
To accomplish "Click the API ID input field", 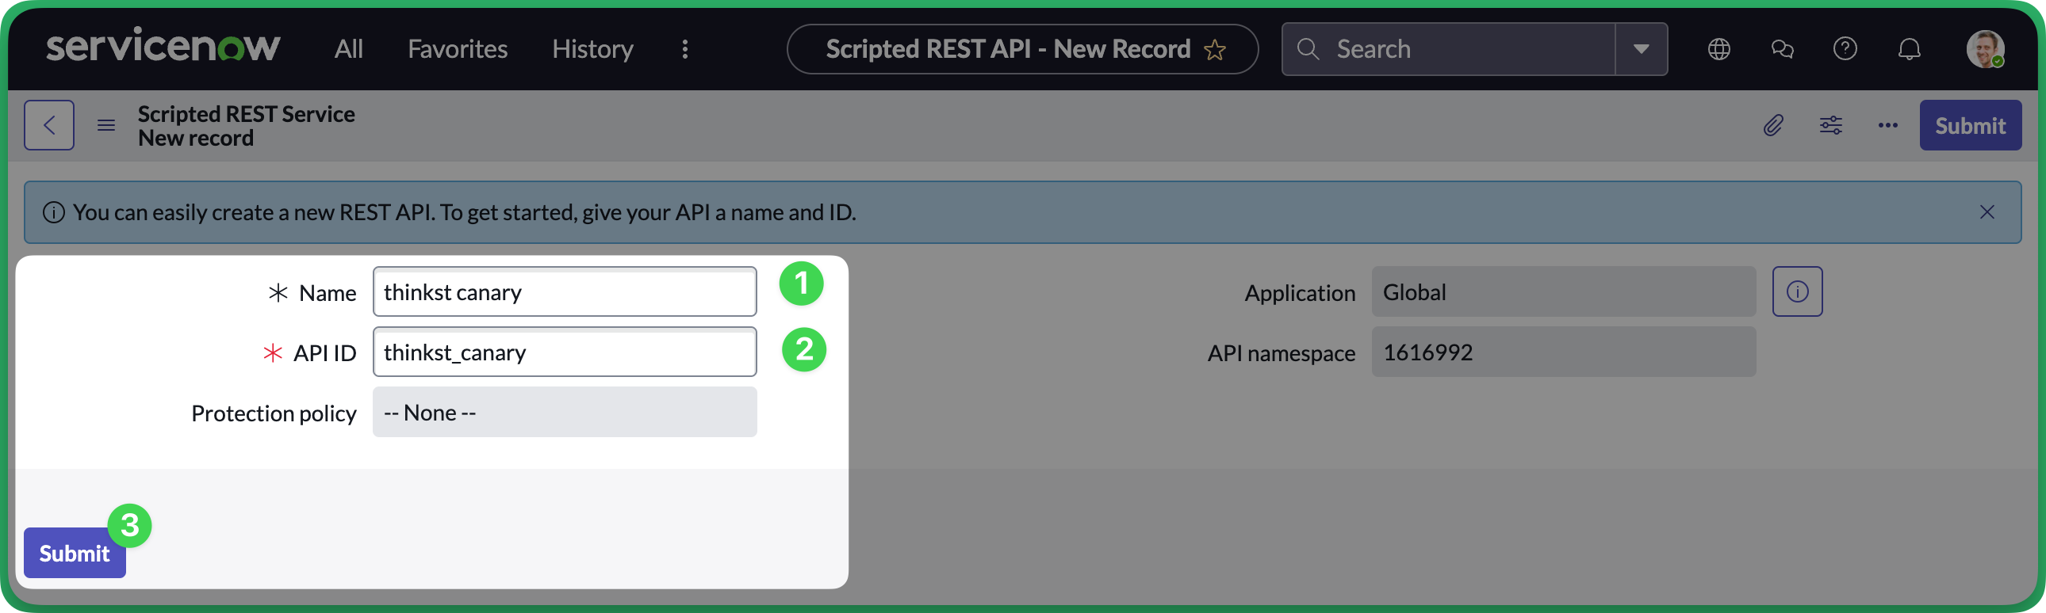I will click(565, 352).
